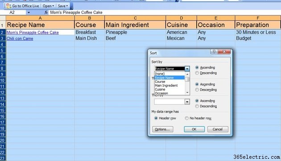Toggle the Sort by dropdown arrow
The width and height of the screenshot is (281, 161).
point(187,68)
